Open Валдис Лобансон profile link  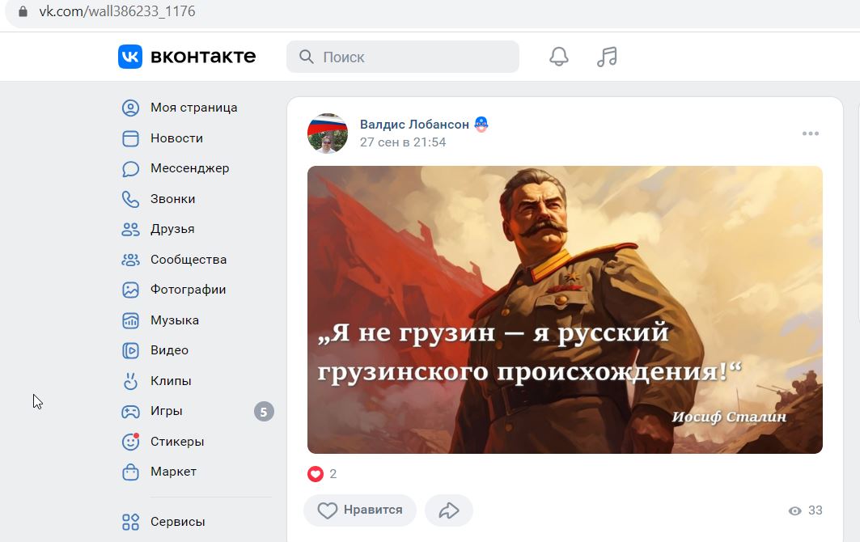tap(414, 125)
